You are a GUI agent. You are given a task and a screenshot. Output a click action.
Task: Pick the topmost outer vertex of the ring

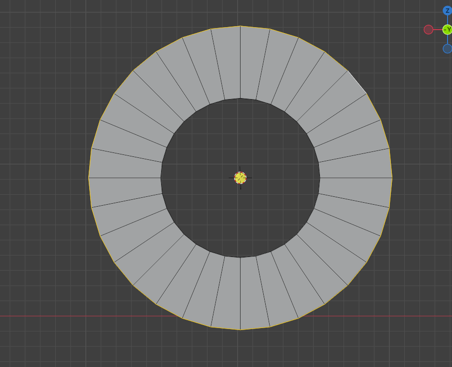(240, 26)
